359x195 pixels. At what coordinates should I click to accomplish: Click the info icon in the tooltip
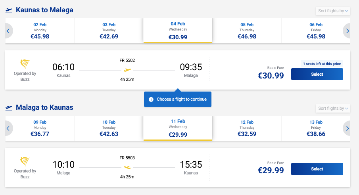click(x=151, y=99)
